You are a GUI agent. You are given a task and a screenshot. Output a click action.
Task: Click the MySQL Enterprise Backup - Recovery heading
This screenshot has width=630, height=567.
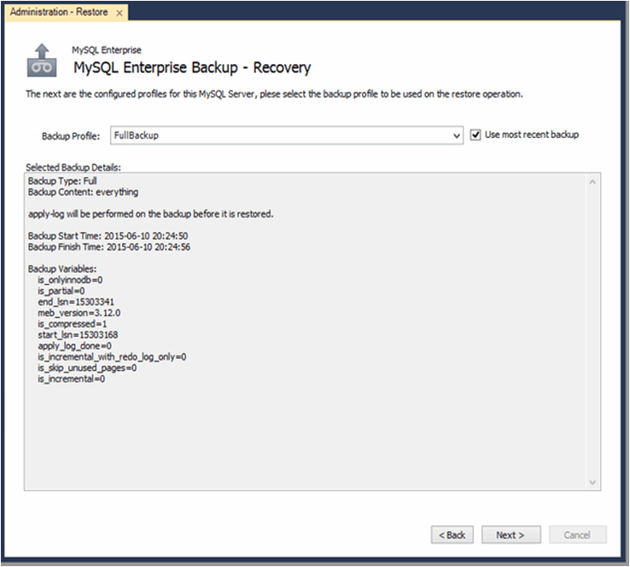tap(192, 67)
